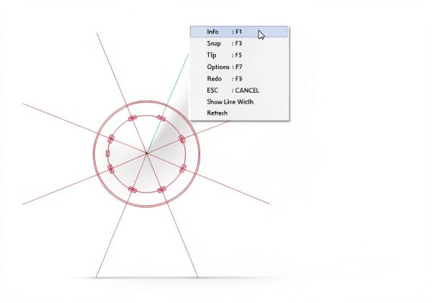Select ESC : CANCEL in the context menu
This screenshot has height=303, width=432.
[239, 90]
